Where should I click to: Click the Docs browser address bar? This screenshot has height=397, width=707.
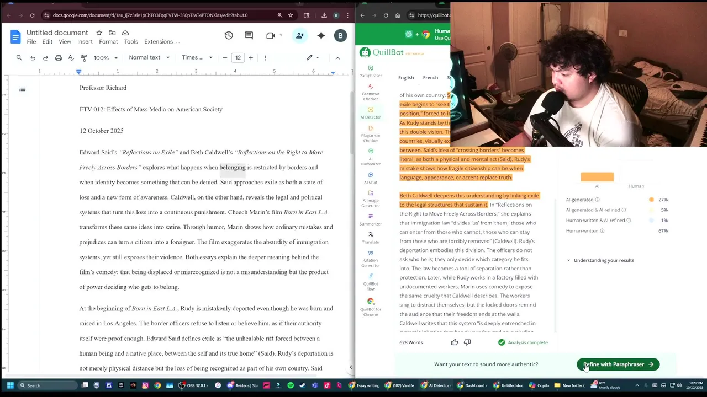[x=160, y=15]
